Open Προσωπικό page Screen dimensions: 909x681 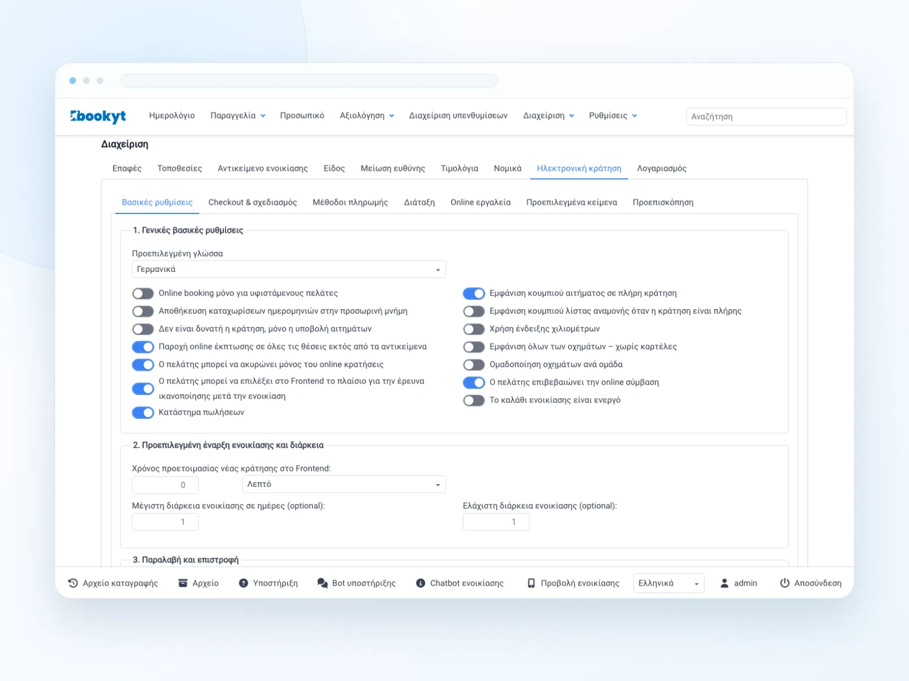point(302,116)
